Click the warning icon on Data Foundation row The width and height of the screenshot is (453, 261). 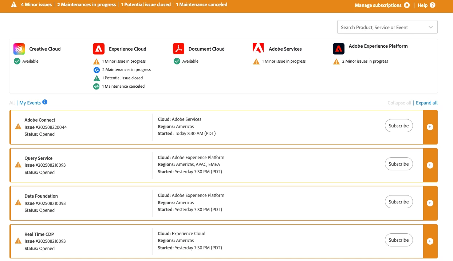click(x=18, y=203)
